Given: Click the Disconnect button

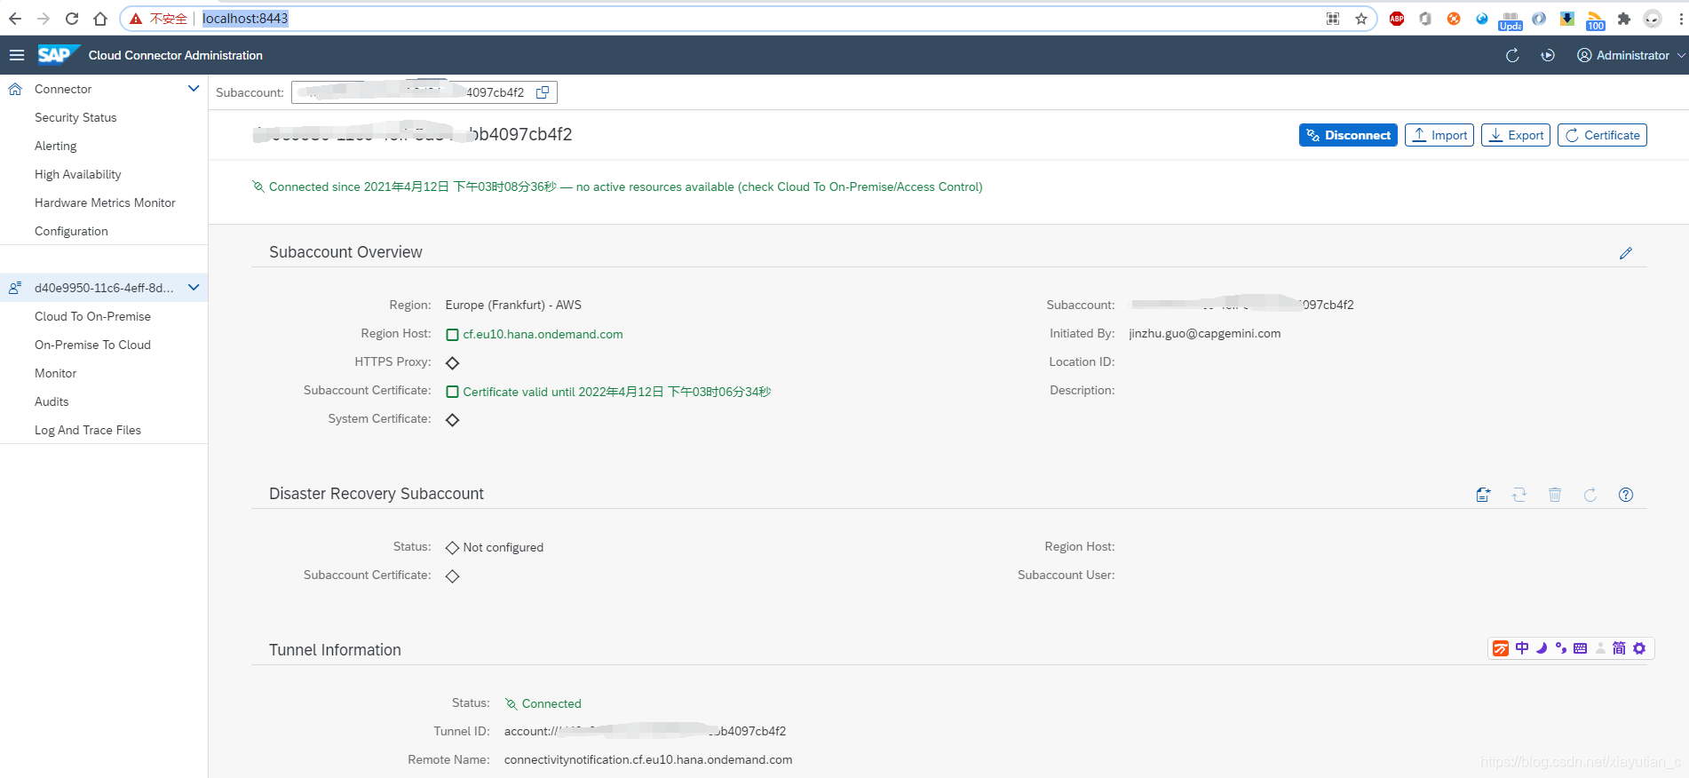Looking at the screenshot, I should [1348, 135].
